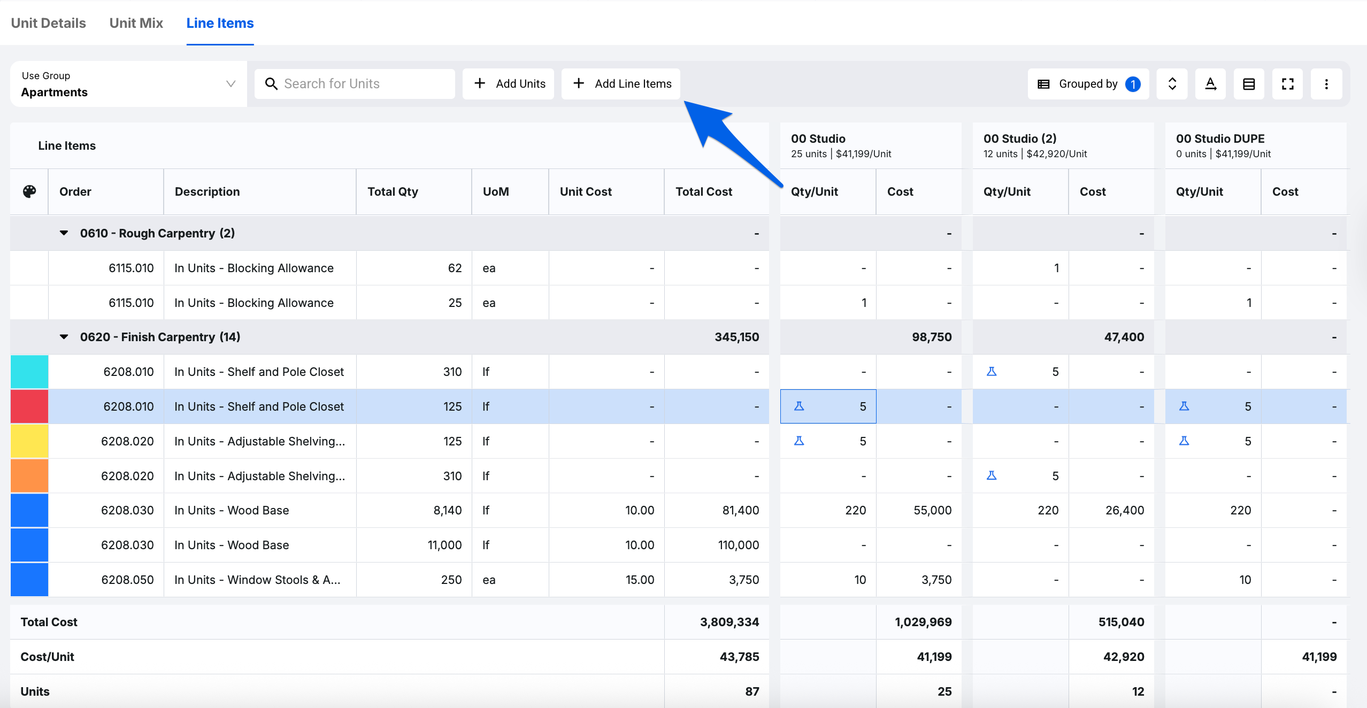Open the Use Group Apartments dropdown
The image size is (1367, 708).
tap(128, 84)
